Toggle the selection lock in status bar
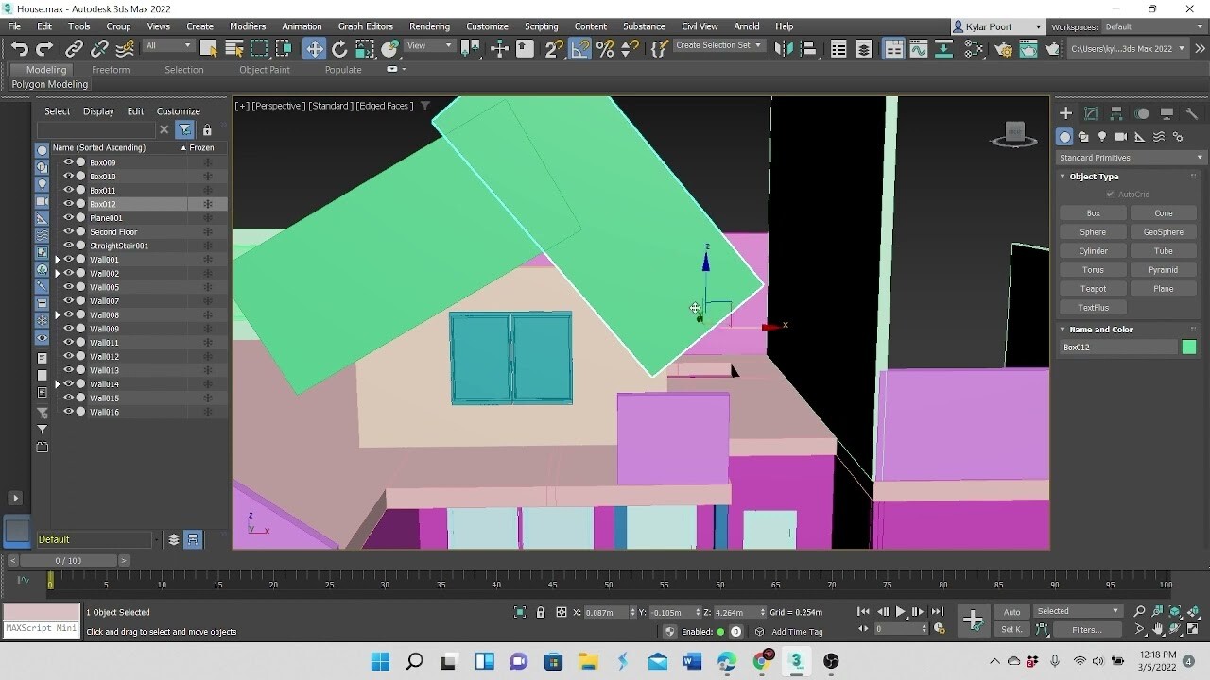 coord(541,612)
